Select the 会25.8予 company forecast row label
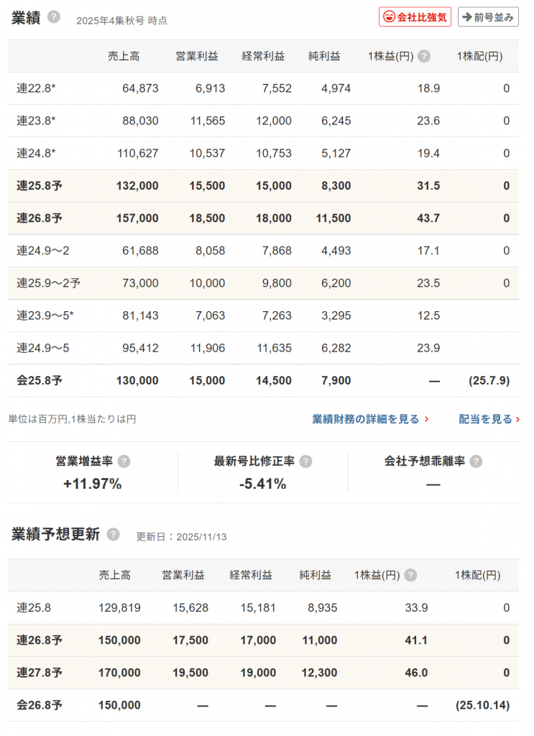Screen dimensions: 534x736 click(x=40, y=380)
